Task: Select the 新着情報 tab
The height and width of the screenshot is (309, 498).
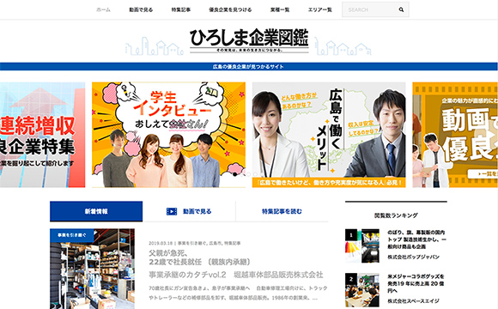Action: pyautogui.click(x=96, y=211)
